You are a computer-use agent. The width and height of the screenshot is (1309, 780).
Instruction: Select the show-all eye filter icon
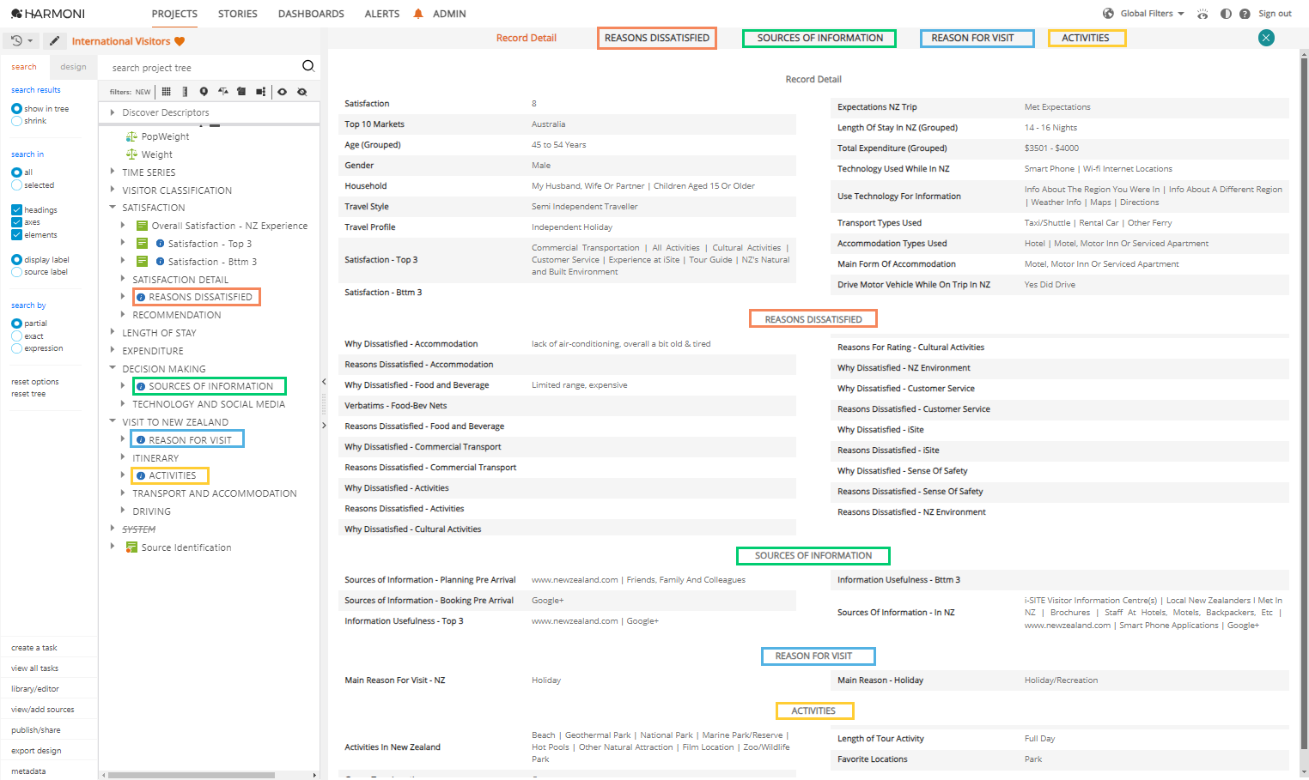[283, 92]
